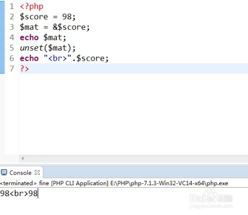Image resolution: width=248 pixels, height=215 pixels.
Task: Click the "<br>" string literal on line 6
Action: [x=58, y=58]
